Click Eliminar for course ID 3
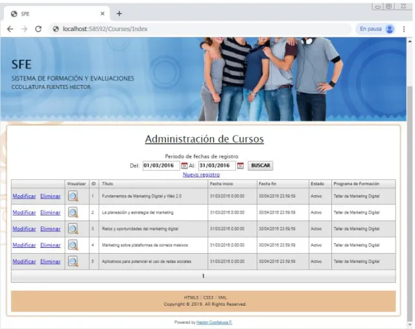This screenshot has height=329, width=415. coord(51,229)
